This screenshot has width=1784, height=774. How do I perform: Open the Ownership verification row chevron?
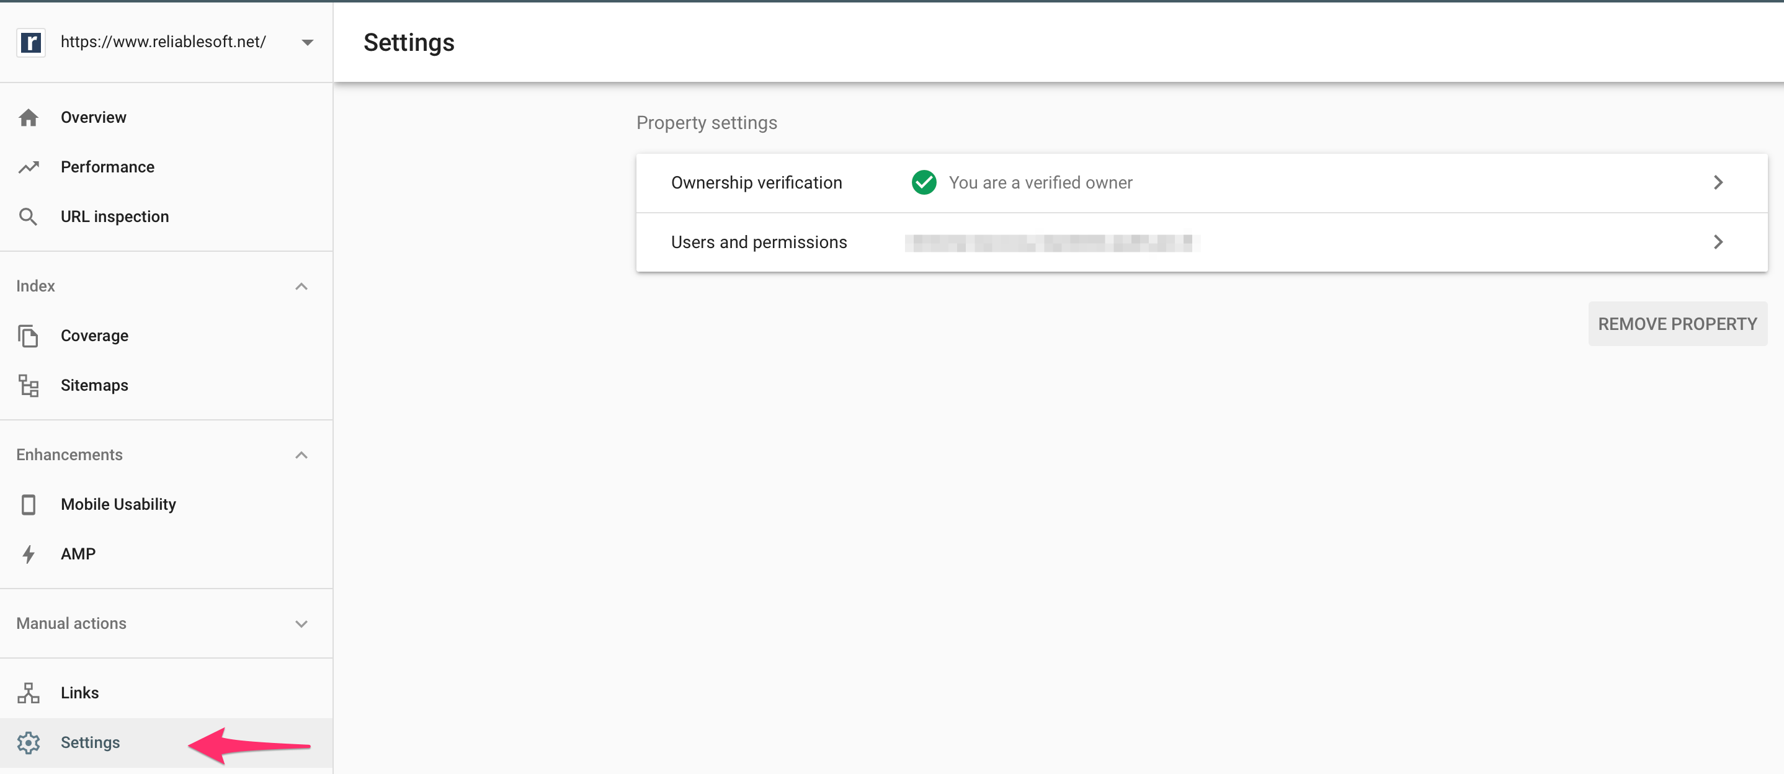click(x=1718, y=183)
